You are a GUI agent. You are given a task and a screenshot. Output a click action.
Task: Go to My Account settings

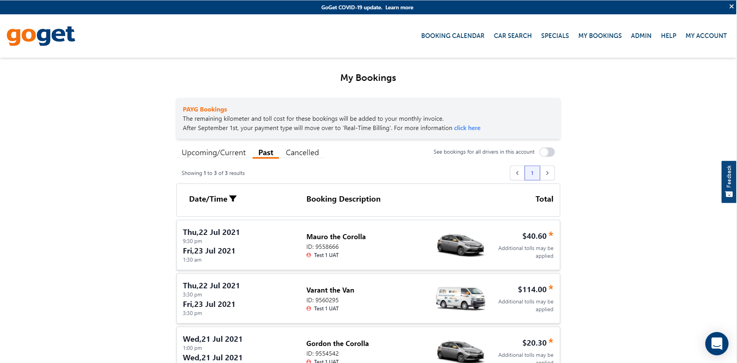point(706,36)
